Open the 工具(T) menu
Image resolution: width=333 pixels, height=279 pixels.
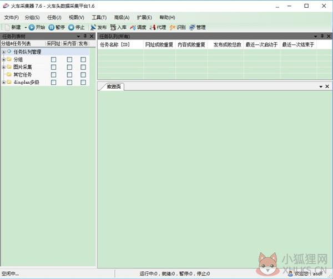click(x=99, y=17)
